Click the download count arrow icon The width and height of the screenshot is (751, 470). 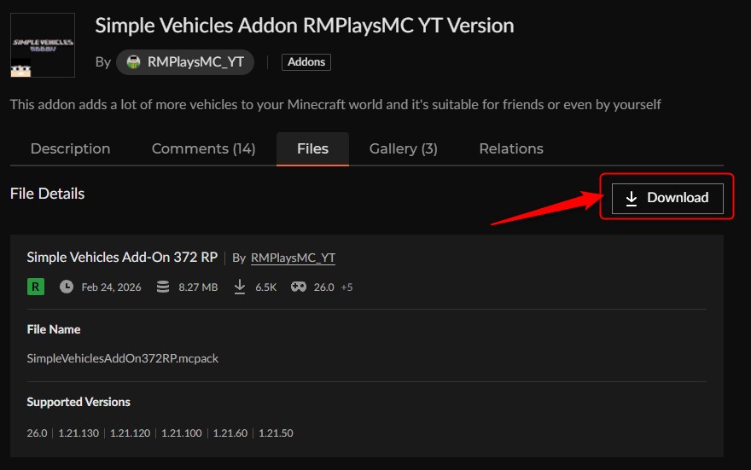pyautogui.click(x=240, y=287)
